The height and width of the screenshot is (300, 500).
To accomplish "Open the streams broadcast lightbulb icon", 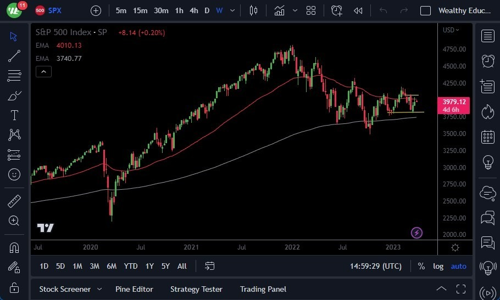I will pos(488,268).
